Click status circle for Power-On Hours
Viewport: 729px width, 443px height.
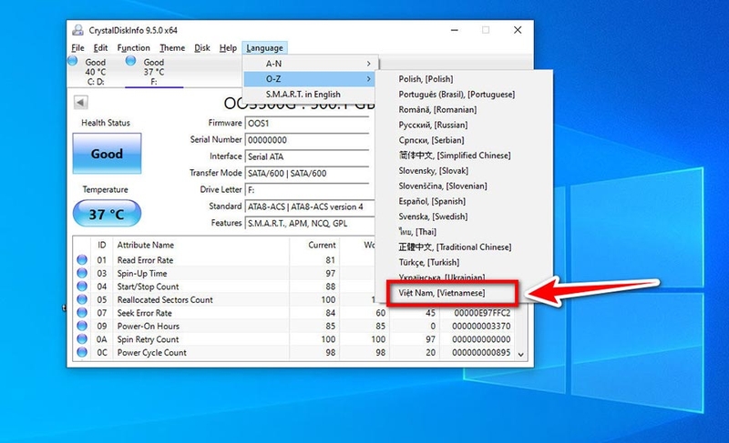tap(82, 326)
